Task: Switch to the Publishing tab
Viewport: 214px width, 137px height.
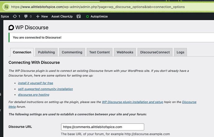Action: [47, 52]
